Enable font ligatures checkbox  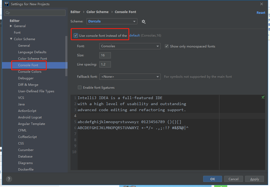coord(79,88)
